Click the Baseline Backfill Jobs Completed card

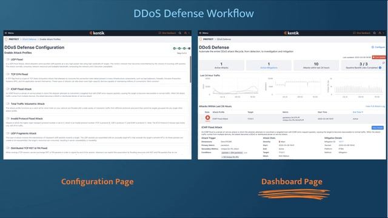363,65
